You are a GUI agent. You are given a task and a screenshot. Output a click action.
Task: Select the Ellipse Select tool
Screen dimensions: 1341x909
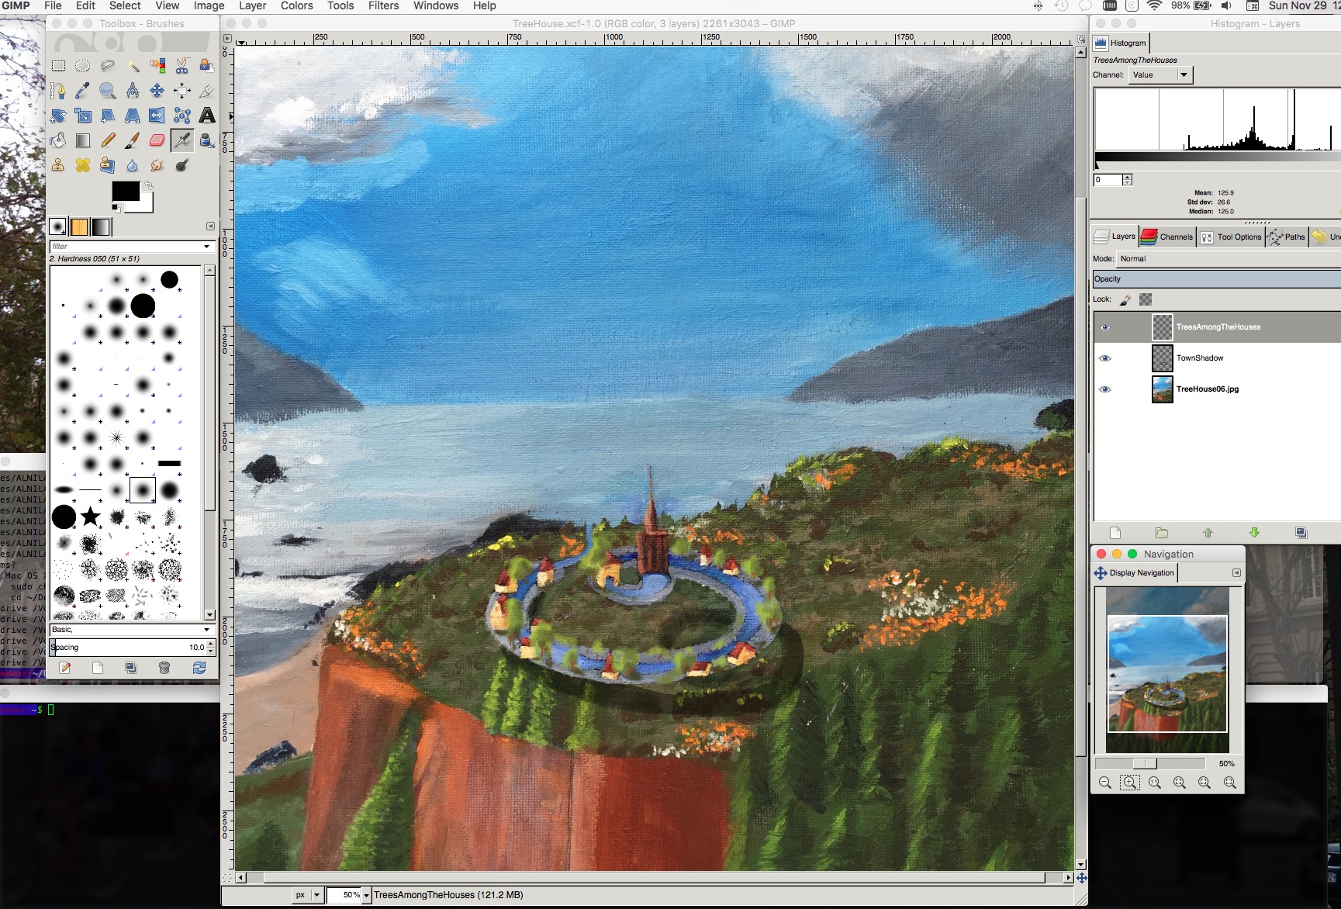83,66
